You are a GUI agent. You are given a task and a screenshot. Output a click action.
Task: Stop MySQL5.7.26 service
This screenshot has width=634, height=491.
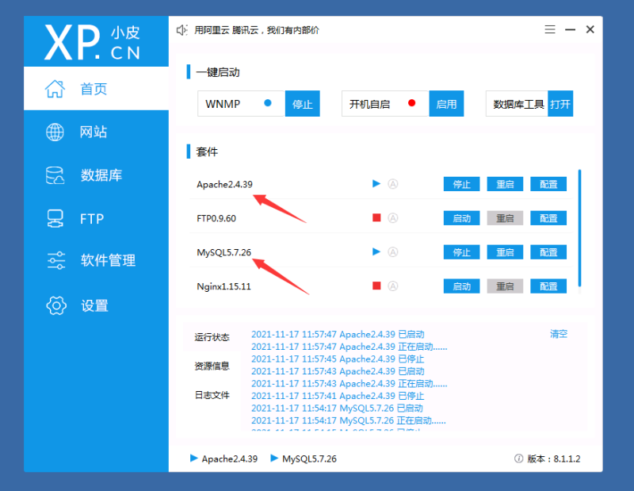coord(462,252)
